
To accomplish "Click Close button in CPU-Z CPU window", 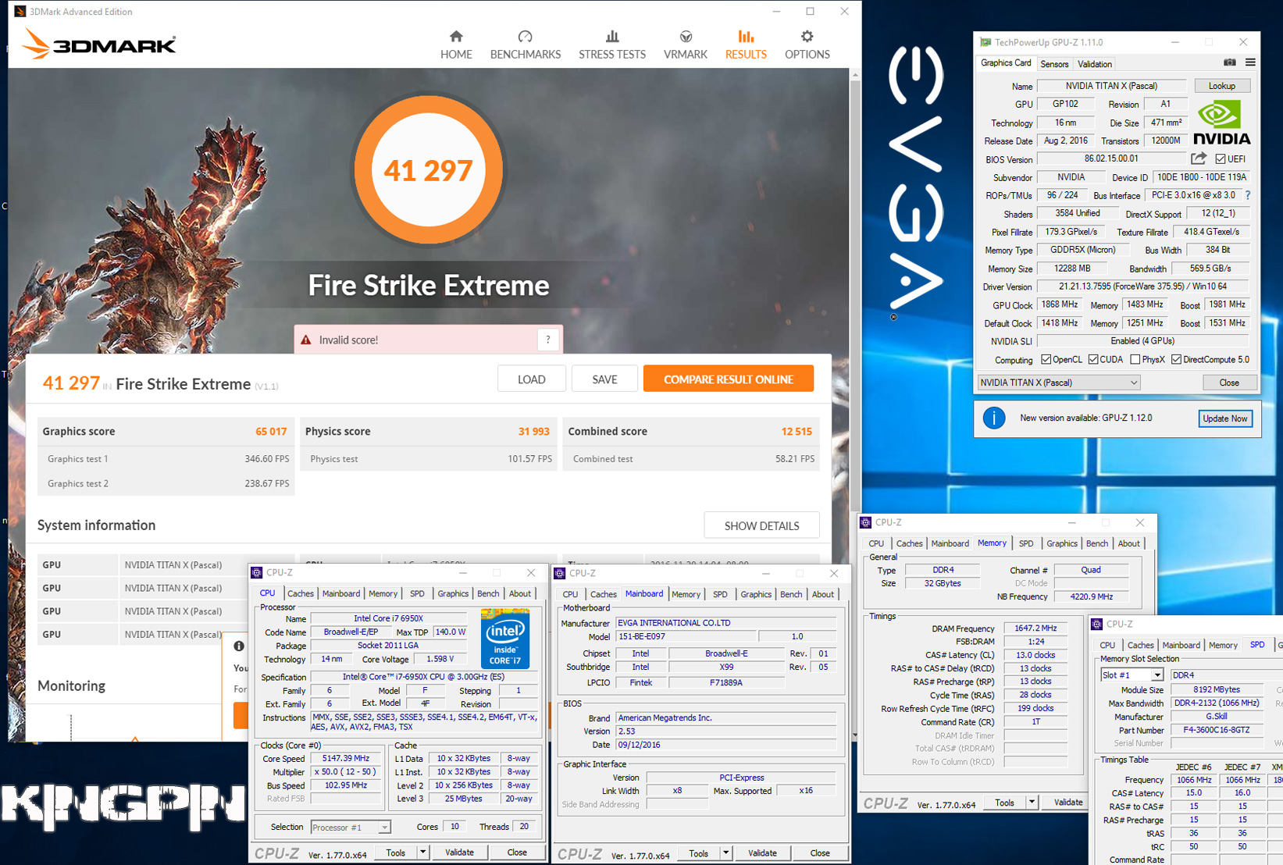I will (517, 853).
